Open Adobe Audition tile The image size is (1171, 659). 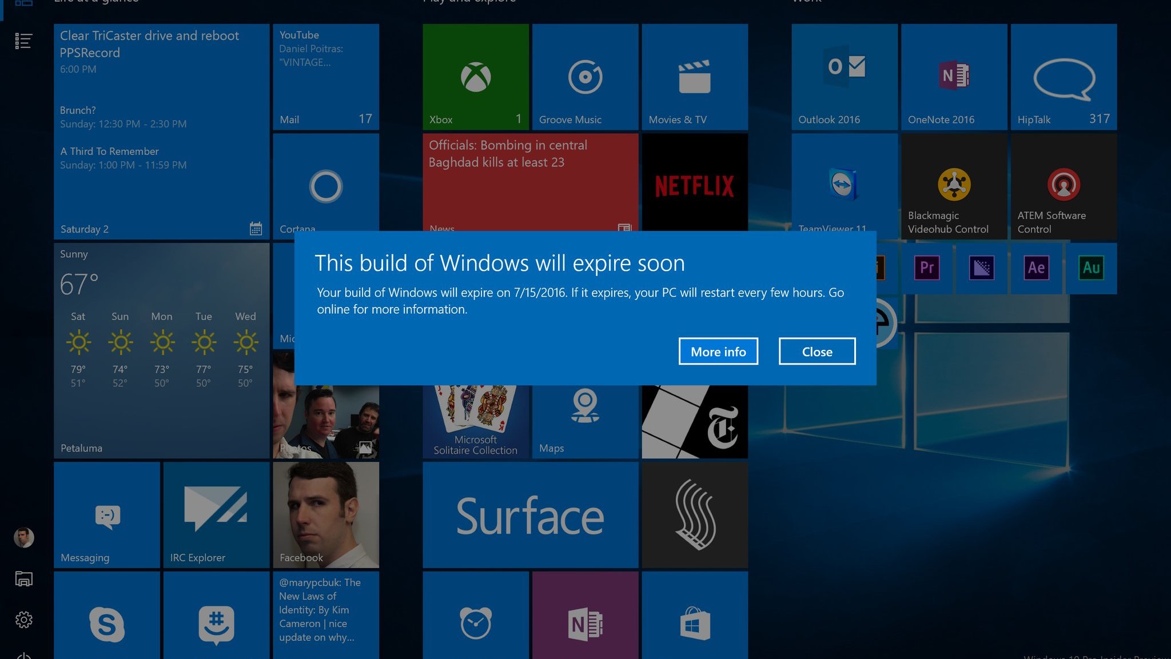tap(1090, 267)
